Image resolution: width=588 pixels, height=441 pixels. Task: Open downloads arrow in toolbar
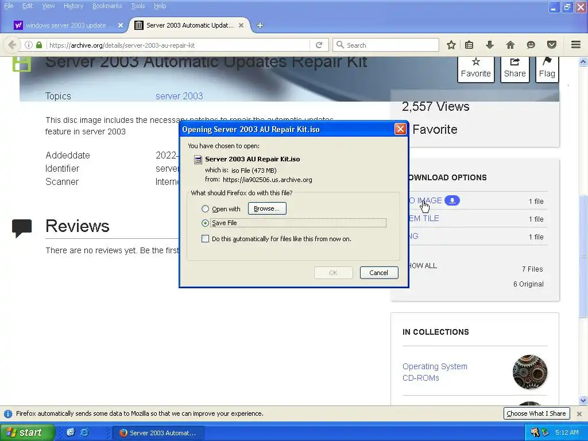490,45
